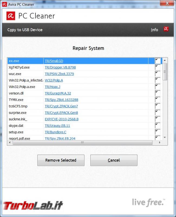This screenshot has width=176, height=217.
Task: Open the W32/Polip.A link
Action: 54,80
